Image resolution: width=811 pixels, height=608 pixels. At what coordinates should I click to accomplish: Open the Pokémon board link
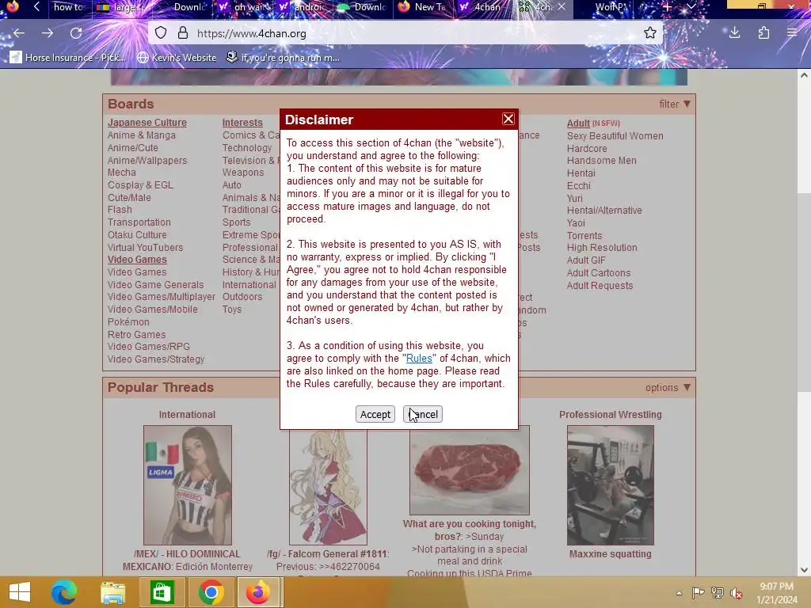tap(128, 321)
